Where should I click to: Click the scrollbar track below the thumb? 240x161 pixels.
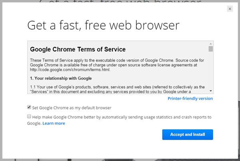(210, 72)
